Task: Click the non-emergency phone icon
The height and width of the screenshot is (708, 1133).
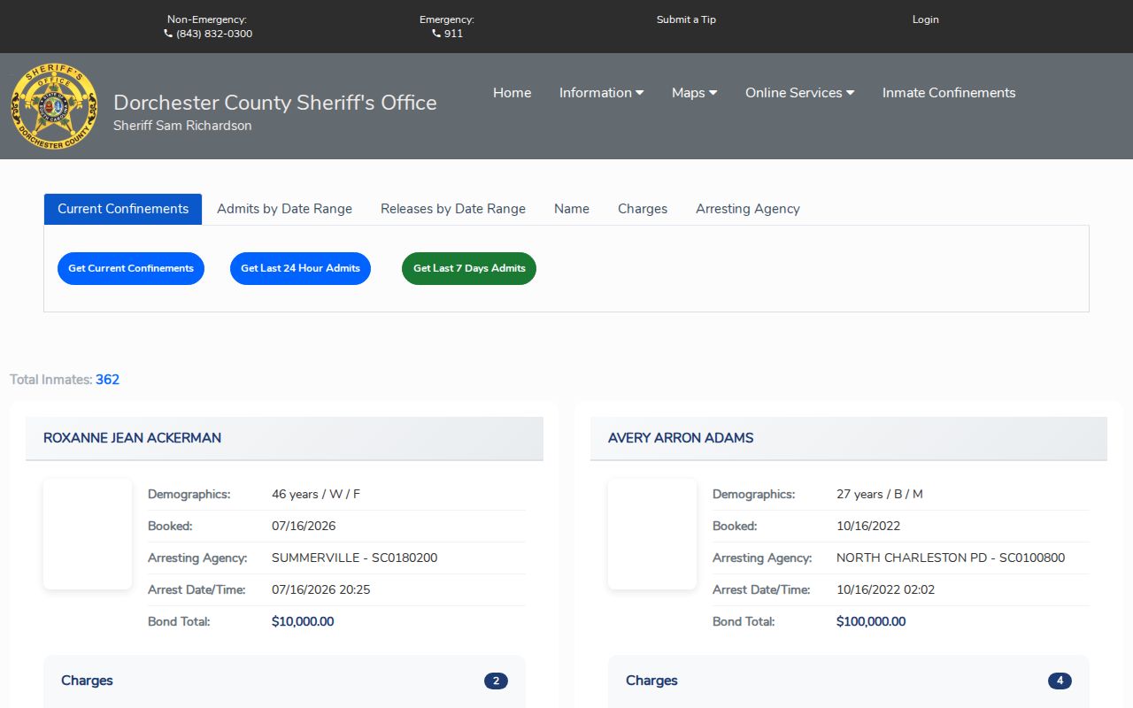Action: tap(168, 34)
